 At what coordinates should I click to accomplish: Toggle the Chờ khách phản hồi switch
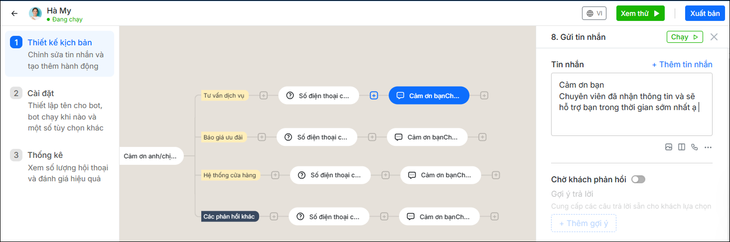638,179
